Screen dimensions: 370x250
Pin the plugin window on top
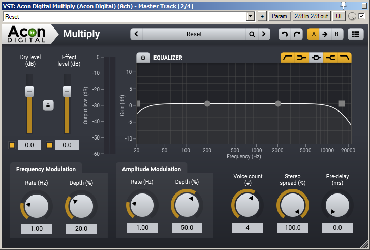(x=344, y=6)
